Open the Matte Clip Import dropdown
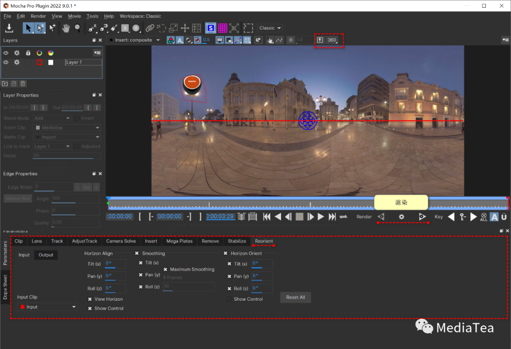 click(x=67, y=137)
